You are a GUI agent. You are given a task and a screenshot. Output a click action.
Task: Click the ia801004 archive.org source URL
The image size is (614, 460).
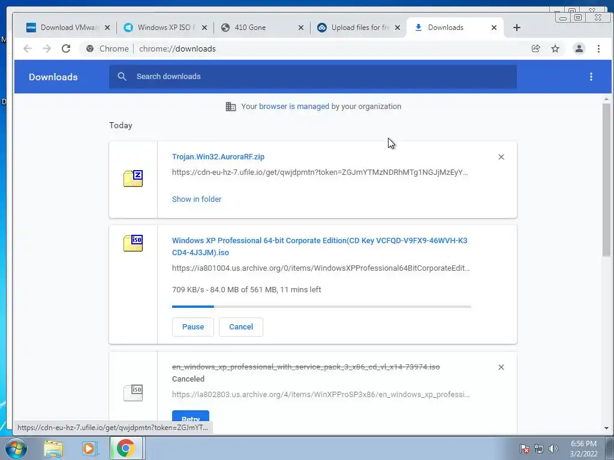[321, 268]
